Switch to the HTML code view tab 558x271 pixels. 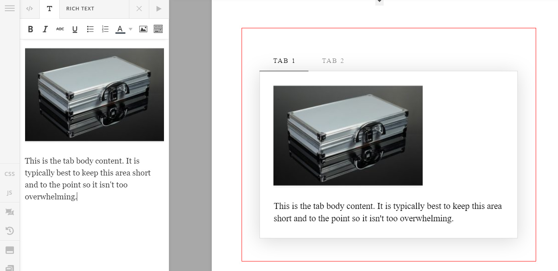pyautogui.click(x=29, y=9)
